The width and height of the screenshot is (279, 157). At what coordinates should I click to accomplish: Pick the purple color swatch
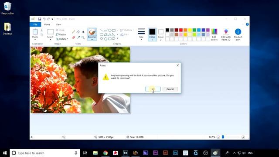(x=208, y=30)
